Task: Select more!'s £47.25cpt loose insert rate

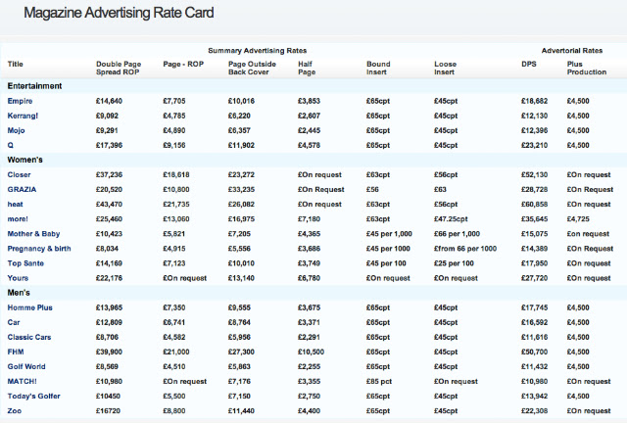Action: pos(451,219)
